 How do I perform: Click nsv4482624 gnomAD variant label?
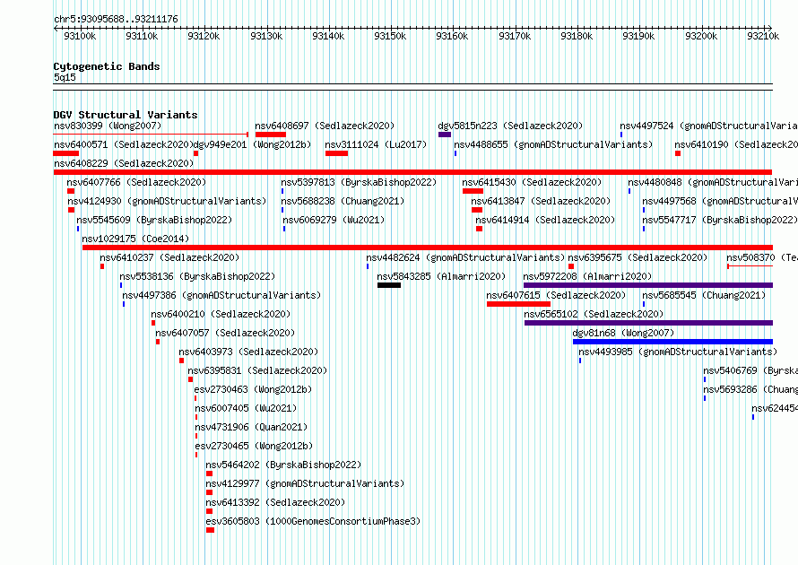coord(465,257)
